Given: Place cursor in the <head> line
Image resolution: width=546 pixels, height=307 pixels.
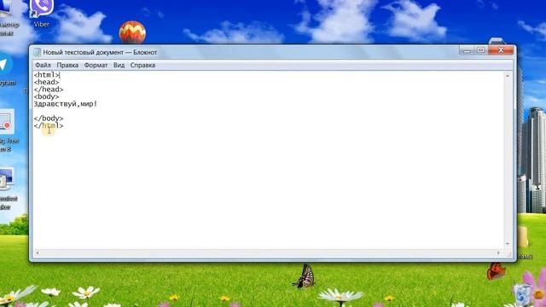Looking at the screenshot, I should click(46, 82).
